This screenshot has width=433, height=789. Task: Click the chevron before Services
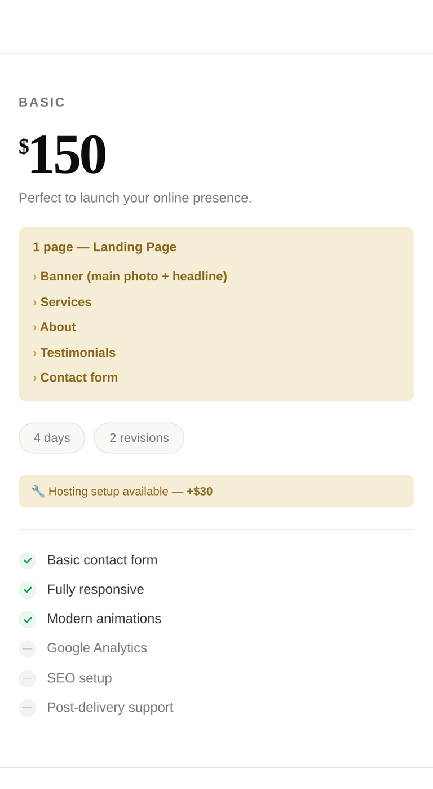pos(35,303)
